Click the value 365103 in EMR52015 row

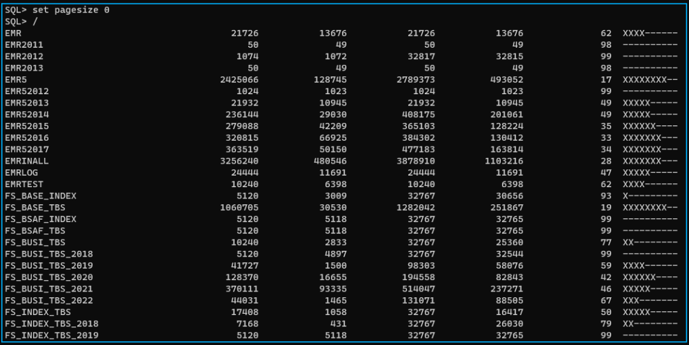pos(419,126)
